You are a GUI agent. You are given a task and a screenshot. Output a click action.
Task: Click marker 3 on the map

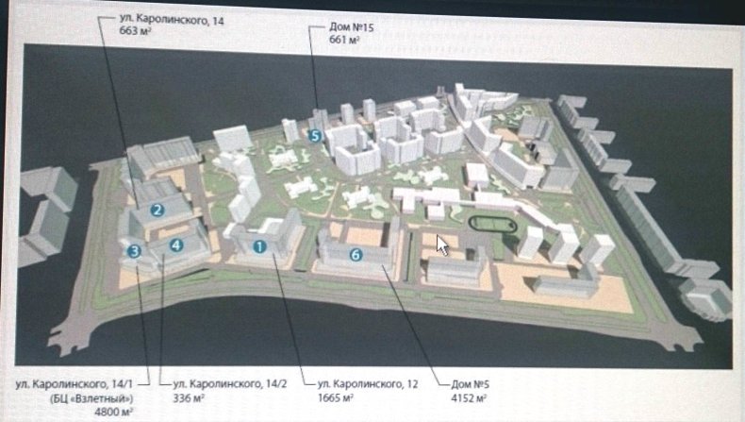[x=135, y=250]
